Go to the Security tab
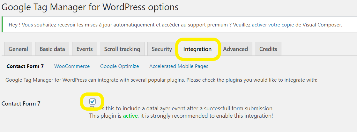357x132 pixels. pos(162,49)
